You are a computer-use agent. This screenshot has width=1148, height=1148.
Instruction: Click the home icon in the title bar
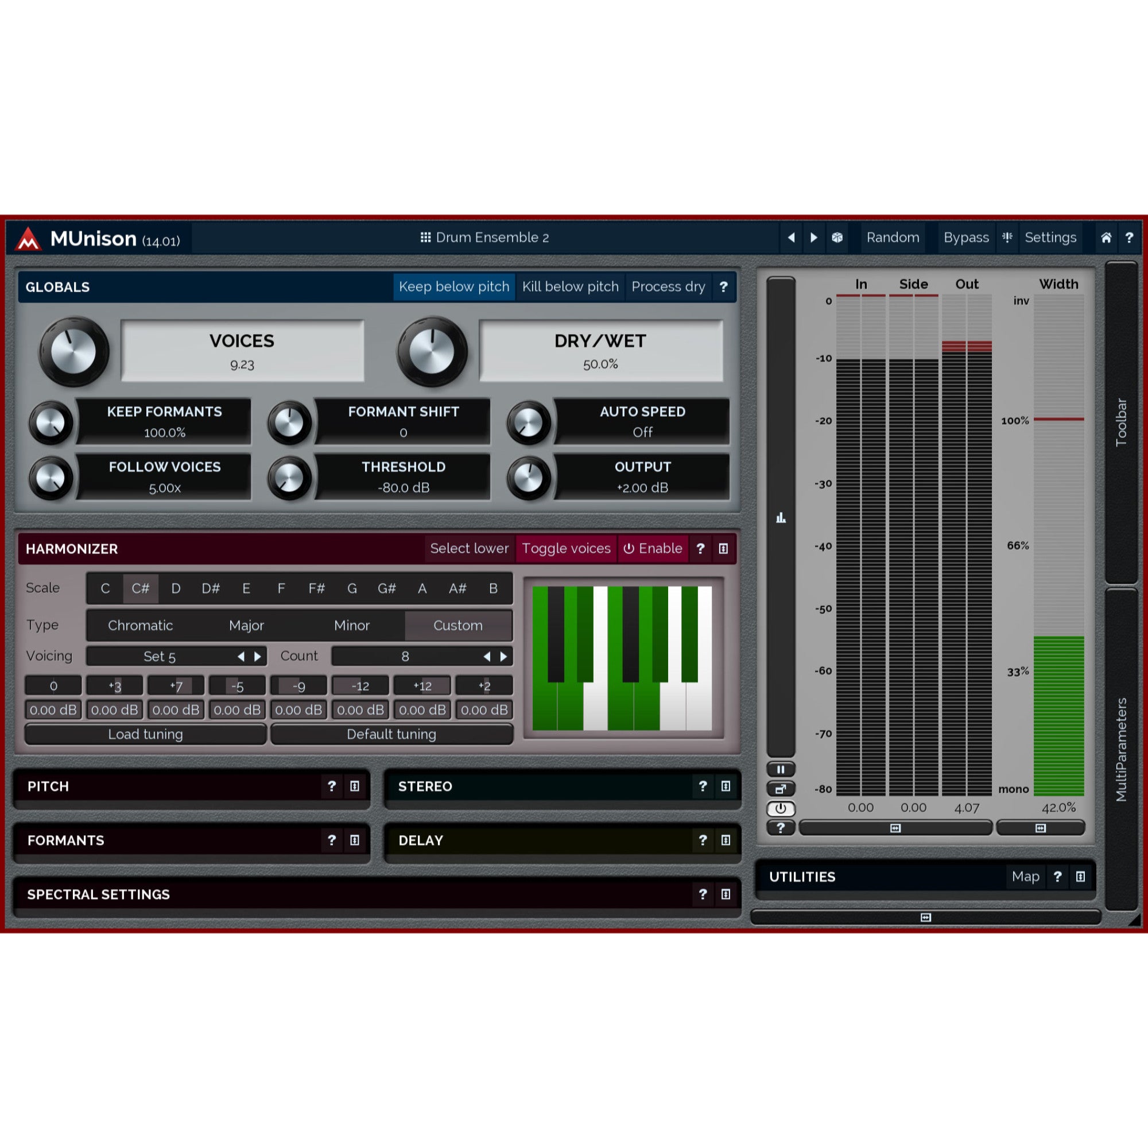[x=1106, y=238]
